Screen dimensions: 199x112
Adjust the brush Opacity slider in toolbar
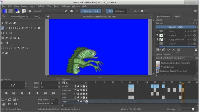pos(91,11)
